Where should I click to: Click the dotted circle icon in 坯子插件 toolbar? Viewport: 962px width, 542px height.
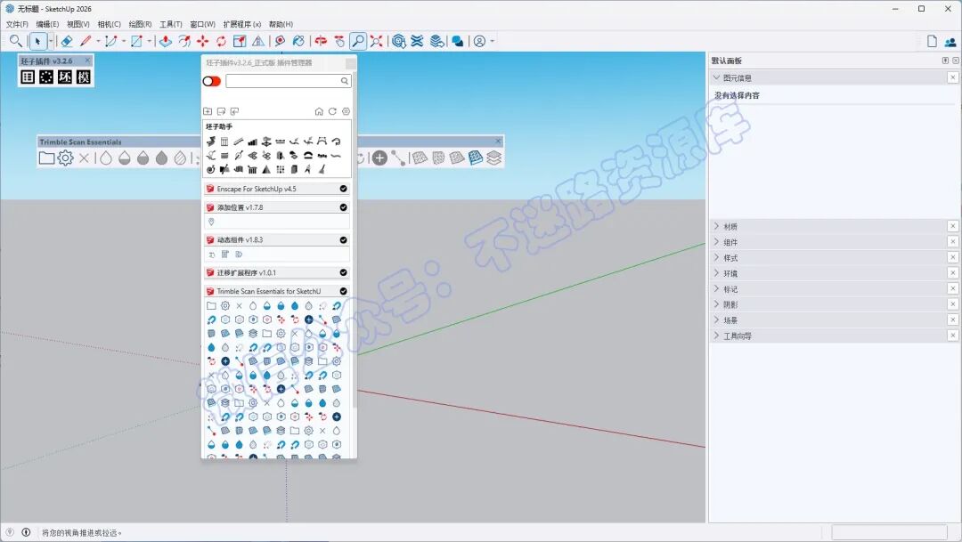pos(46,77)
